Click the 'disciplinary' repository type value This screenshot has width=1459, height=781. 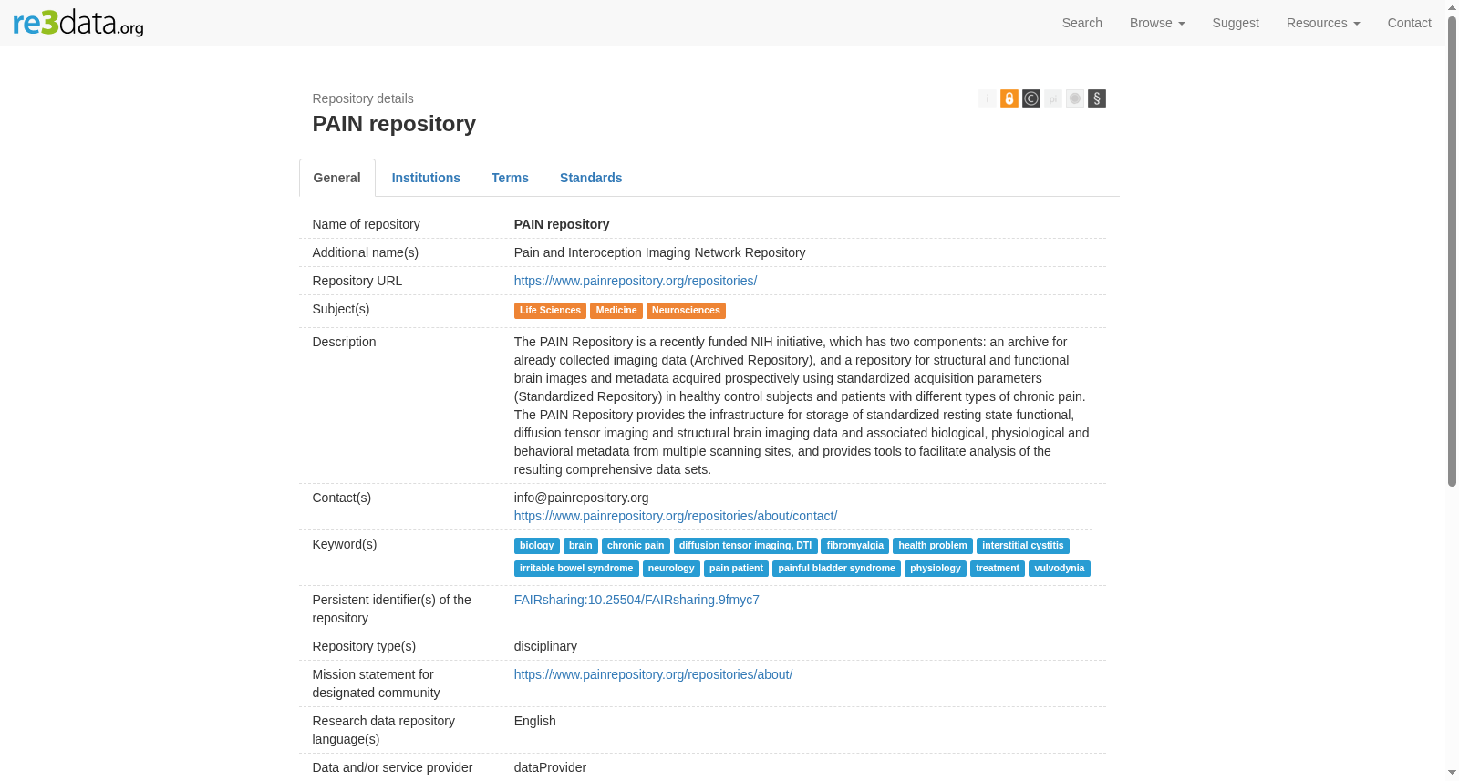tap(545, 646)
